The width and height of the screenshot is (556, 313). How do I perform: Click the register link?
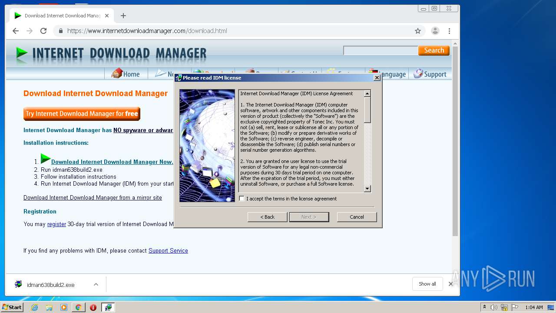[56, 224]
